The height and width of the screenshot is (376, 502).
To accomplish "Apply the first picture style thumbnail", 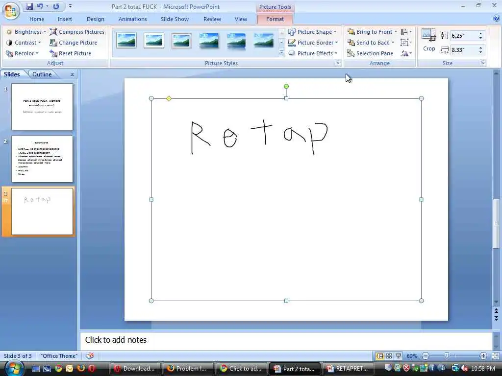I will (126, 41).
